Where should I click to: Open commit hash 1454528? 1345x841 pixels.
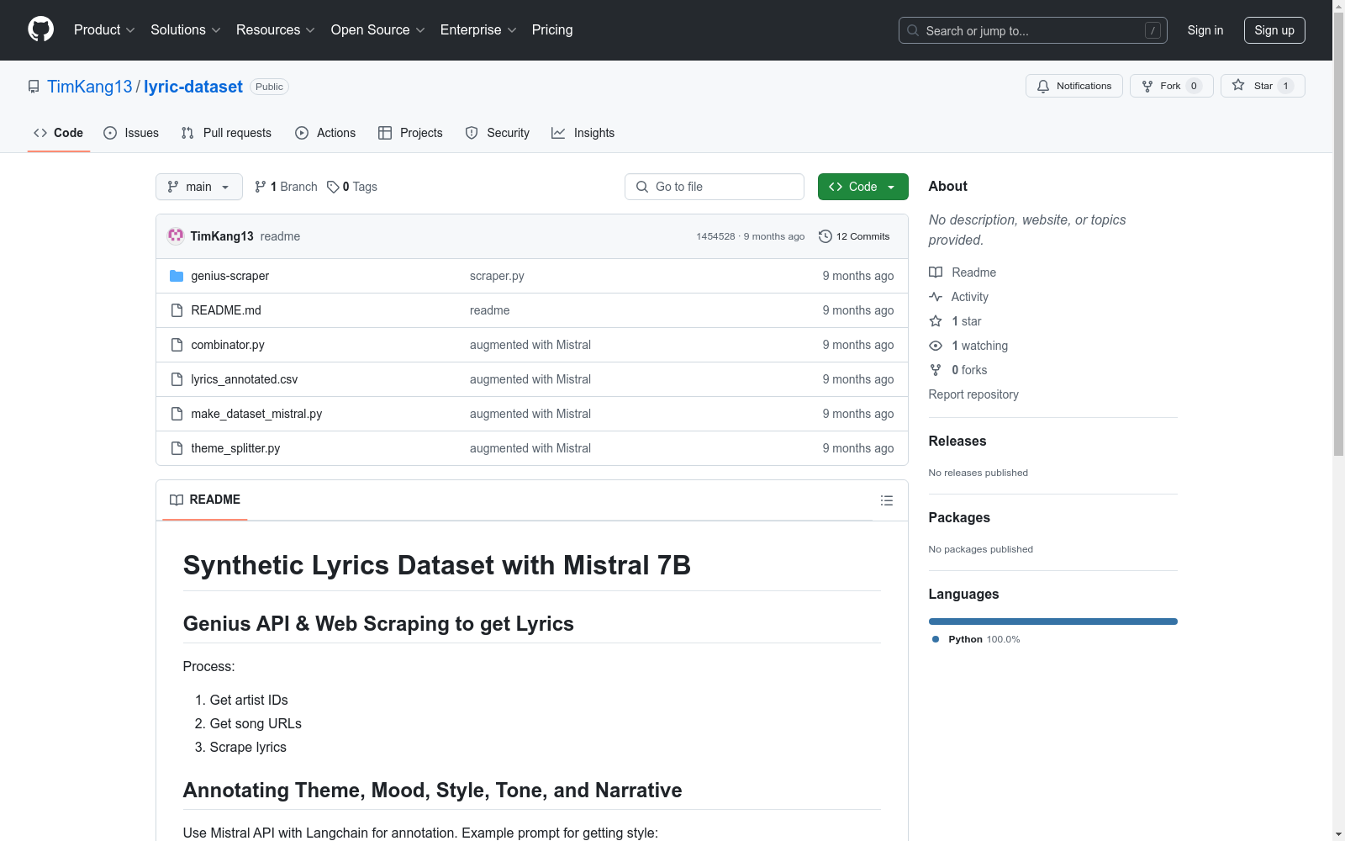715,236
